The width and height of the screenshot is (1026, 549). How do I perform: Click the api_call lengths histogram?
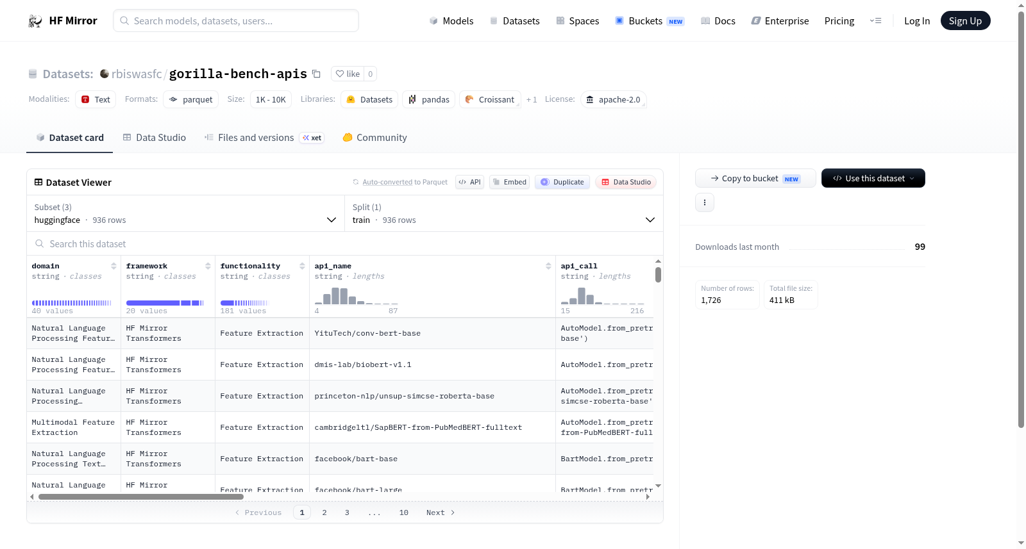point(603,296)
